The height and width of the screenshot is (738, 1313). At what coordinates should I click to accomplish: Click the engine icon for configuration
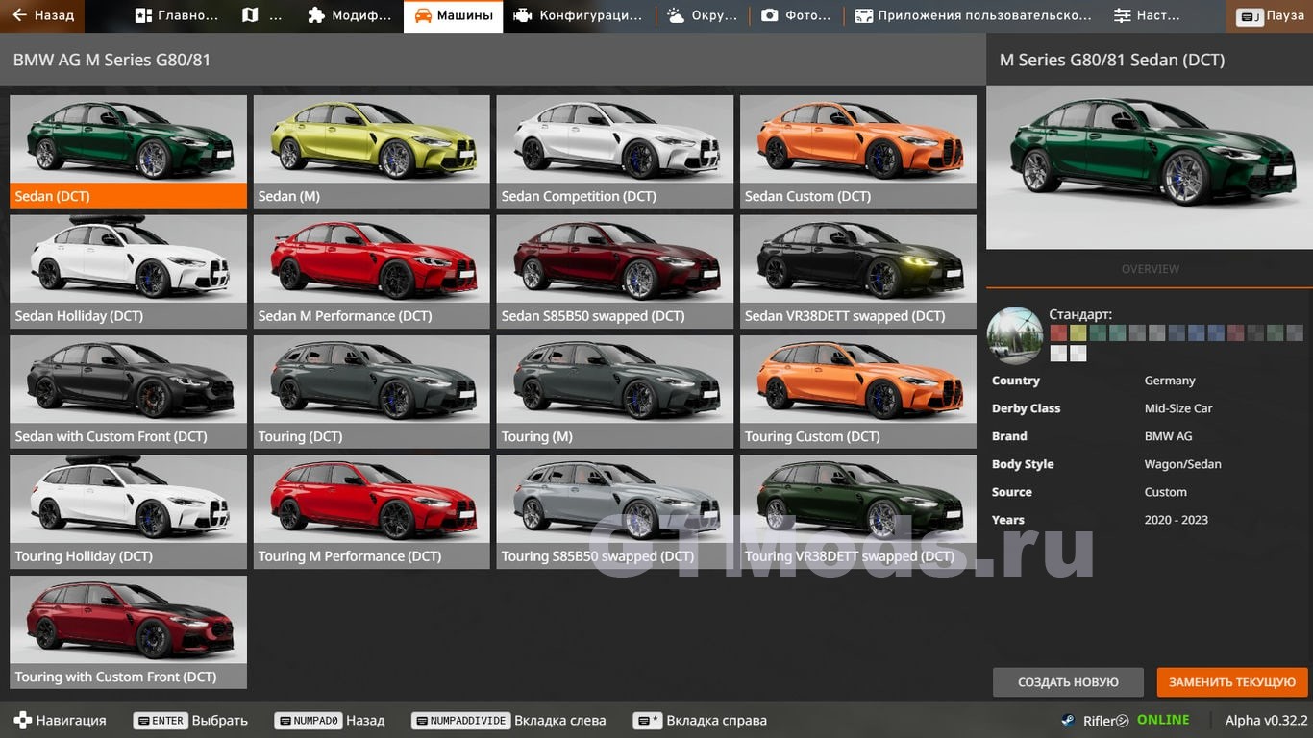[x=523, y=15]
